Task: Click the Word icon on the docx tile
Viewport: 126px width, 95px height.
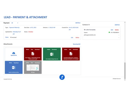Action: click(14, 67)
